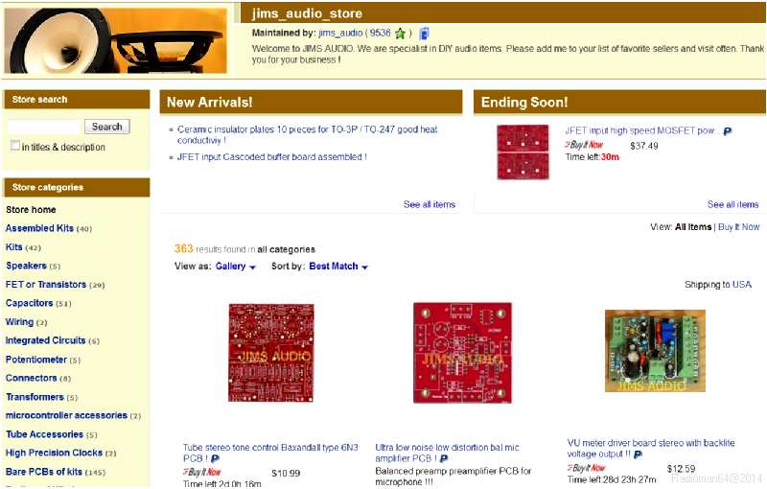Click PayPal icon beside JFET MOSFET listing
Viewport: 767px width, 489px height.
click(x=728, y=131)
